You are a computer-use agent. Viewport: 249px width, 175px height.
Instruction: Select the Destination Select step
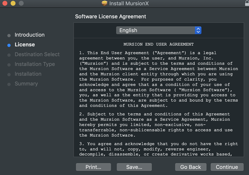37,54
